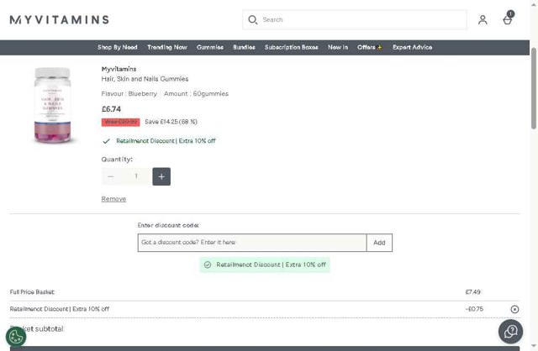The image size is (538, 351).
Task: Open the live chat help icon
Action: coord(510,332)
